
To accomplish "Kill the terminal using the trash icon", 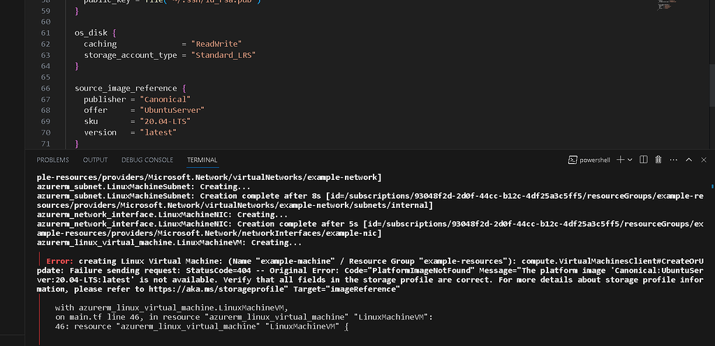I will [x=658, y=160].
